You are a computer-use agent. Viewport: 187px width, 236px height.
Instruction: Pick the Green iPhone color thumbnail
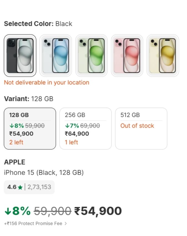(x=91, y=56)
